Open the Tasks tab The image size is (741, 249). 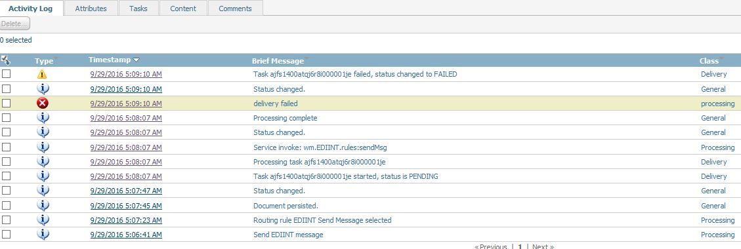(x=138, y=9)
